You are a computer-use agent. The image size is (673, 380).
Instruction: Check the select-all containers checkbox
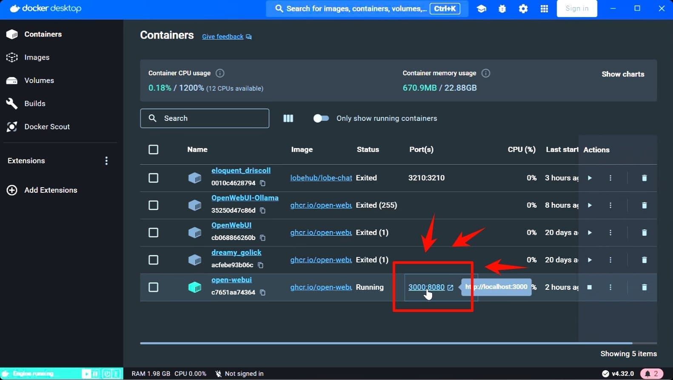click(x=154, y=150)
